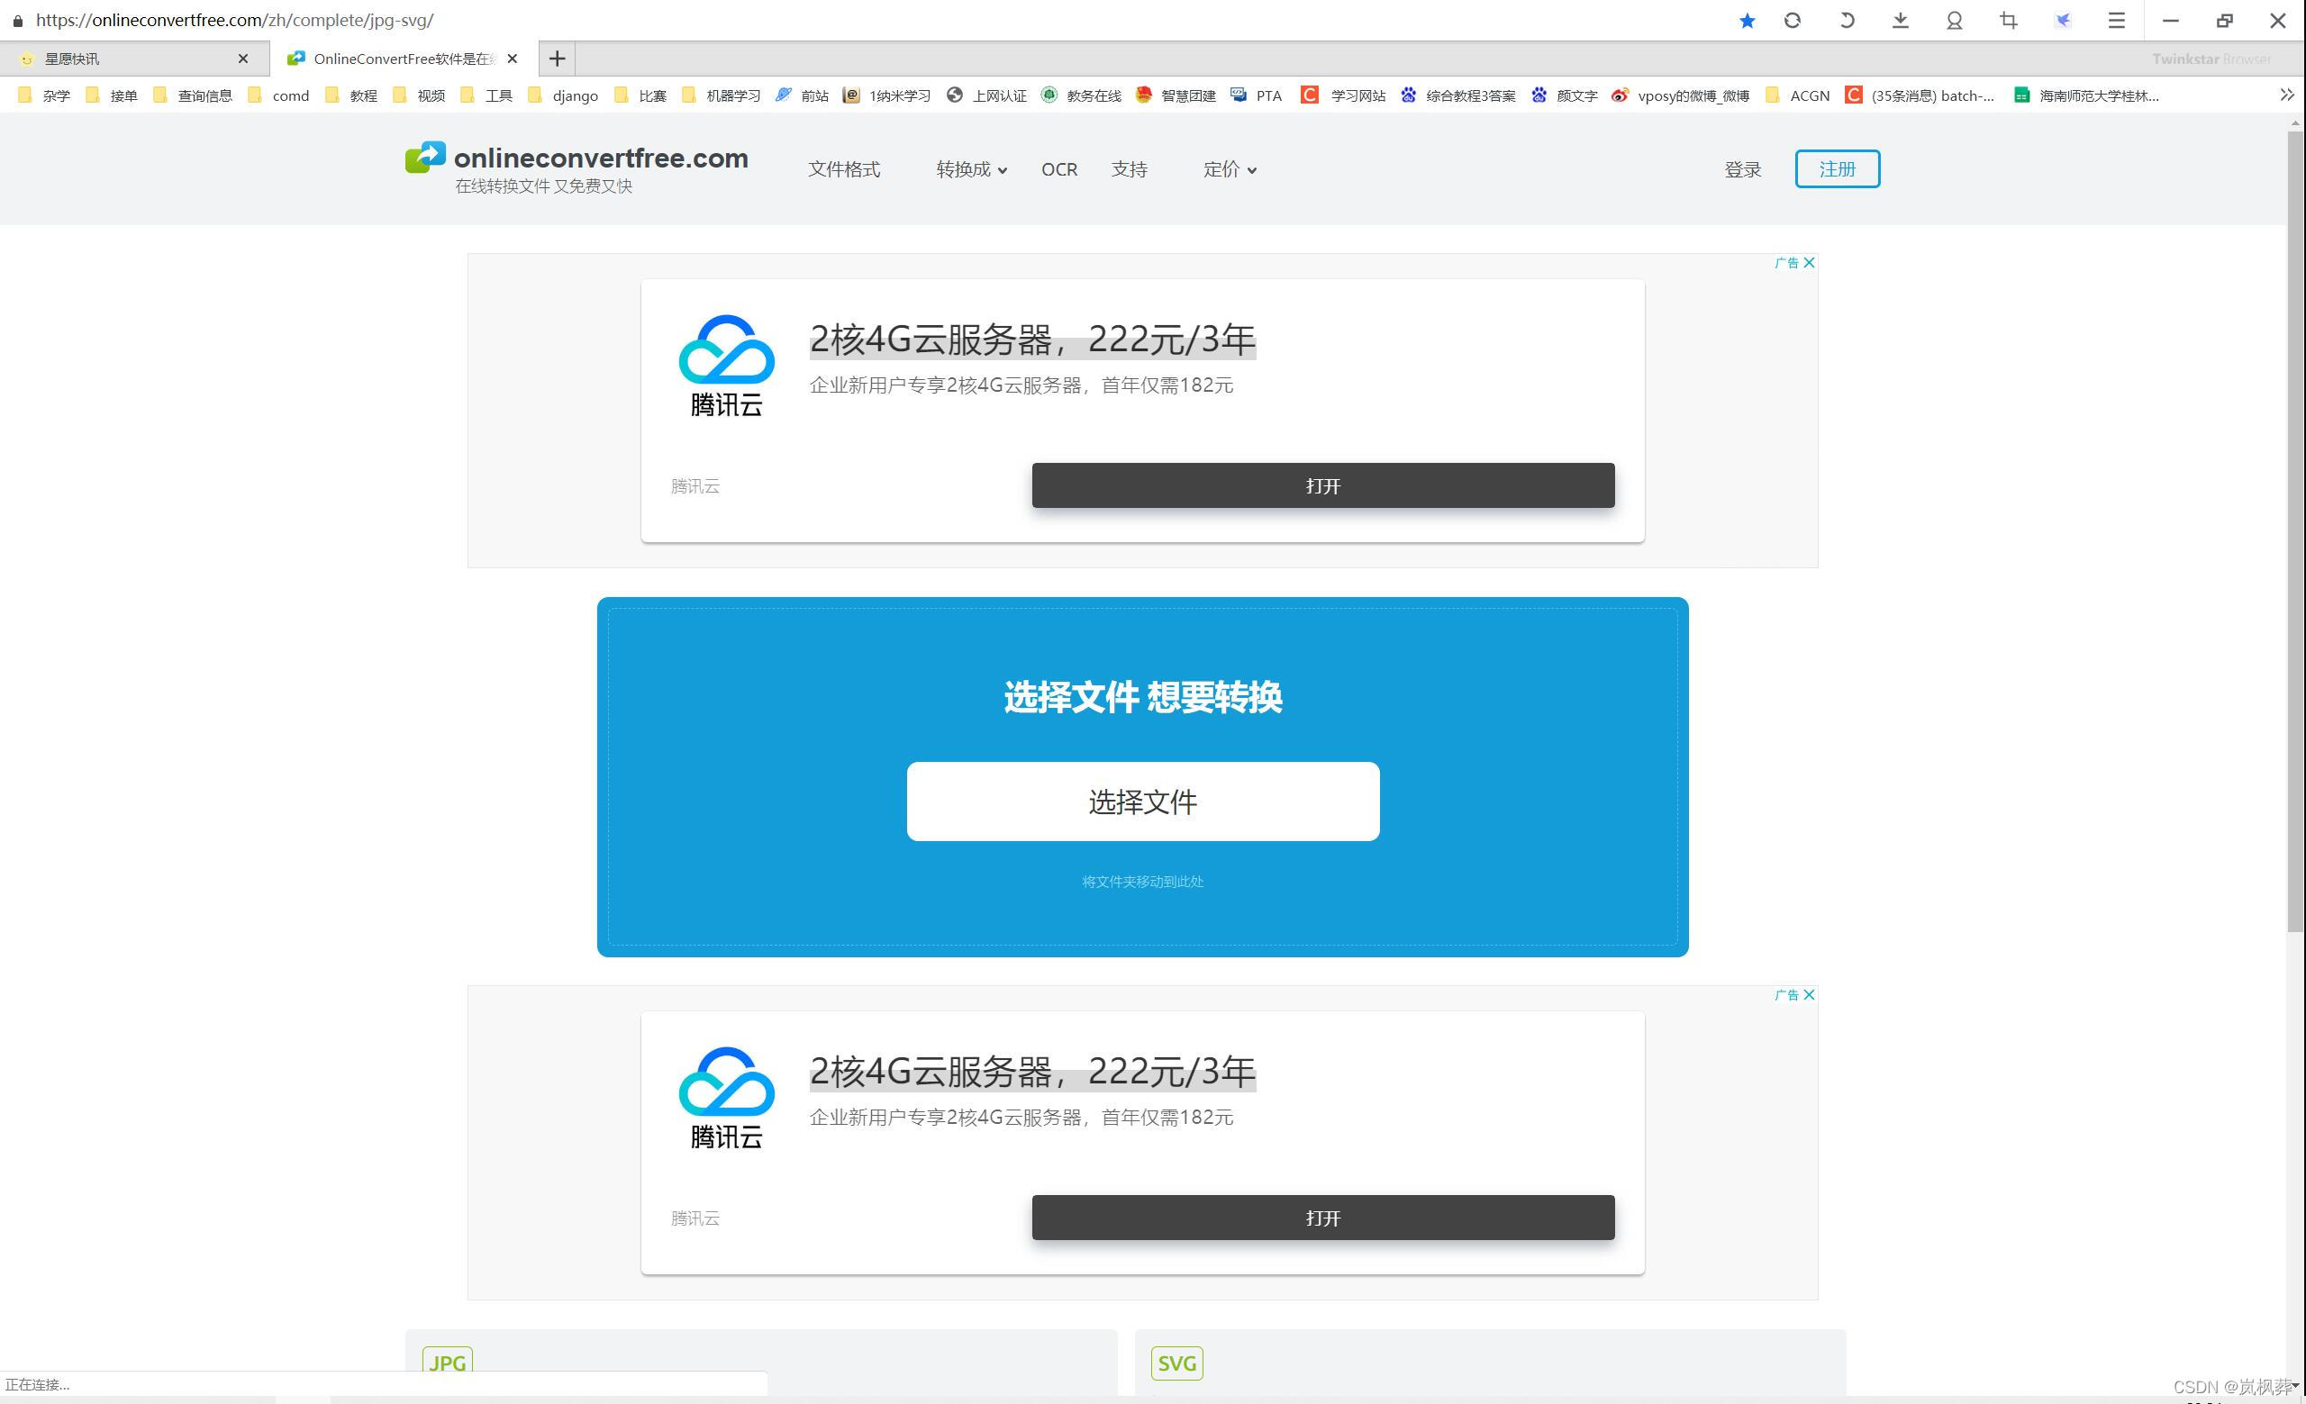
Task: Open the browser hamburger menu icon
Action: [x=2116, y=21]
